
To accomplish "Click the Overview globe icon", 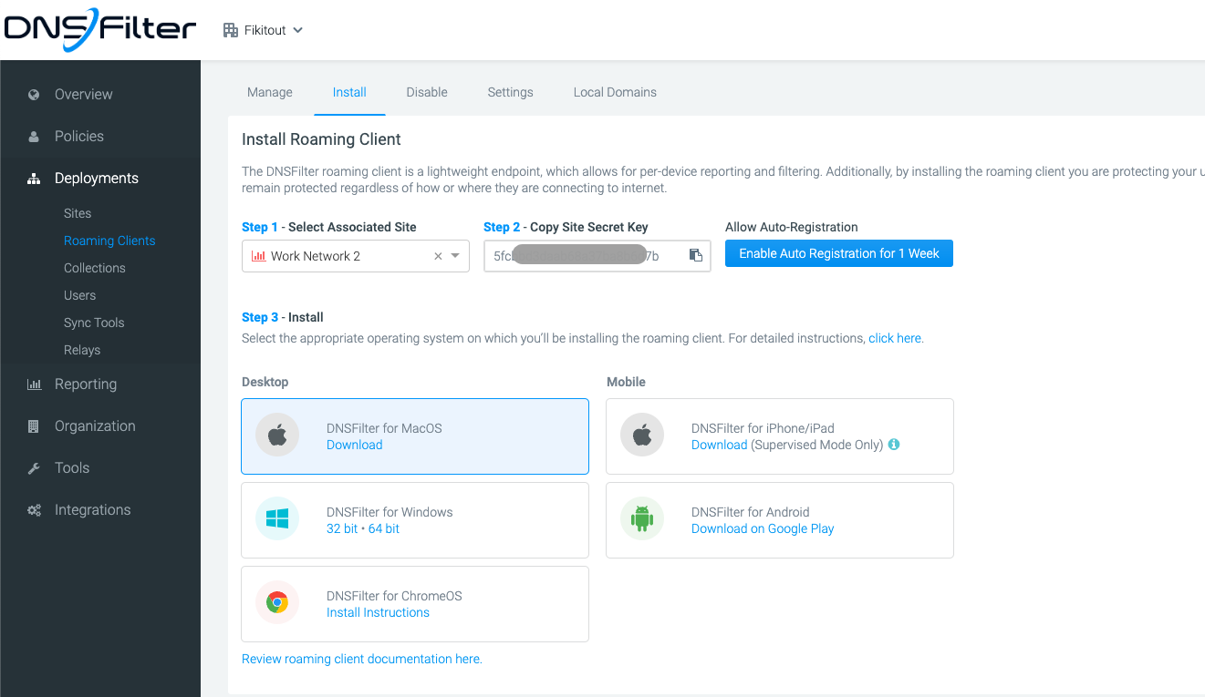I will 34,95.
